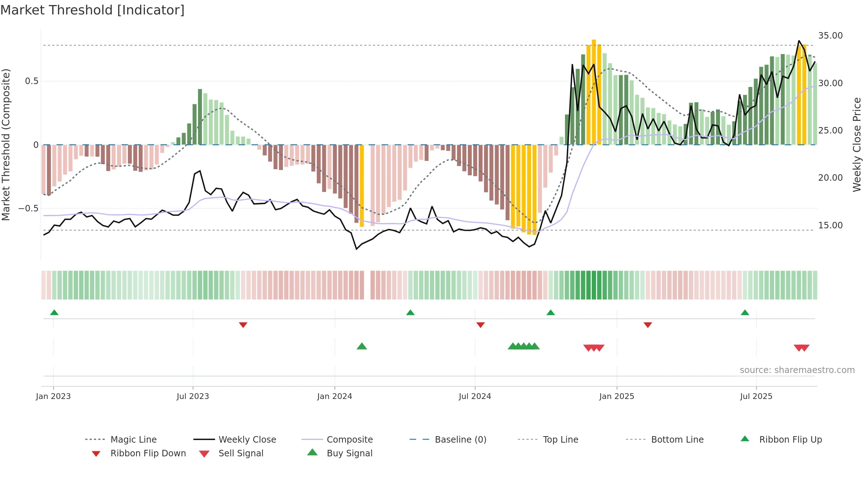This screenshot has width=867, height=487.
Task: Click the 20.00 price tick label
Action: (831, 177)
